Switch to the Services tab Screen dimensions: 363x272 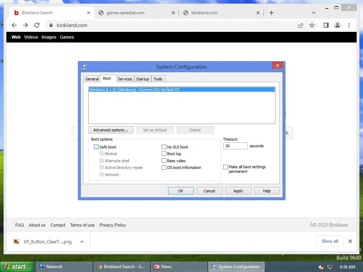[x=125, y=79]
